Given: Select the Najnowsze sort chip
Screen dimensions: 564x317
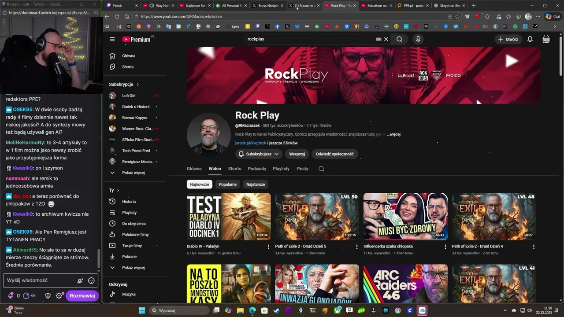Looking at the screenshot, I should [200, 184].
